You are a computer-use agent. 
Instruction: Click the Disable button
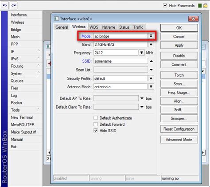pyautogui.click(x=179, y=56)
